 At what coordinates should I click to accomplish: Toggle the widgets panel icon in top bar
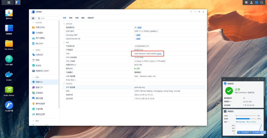pyautogui.click(x=257, y=2)
